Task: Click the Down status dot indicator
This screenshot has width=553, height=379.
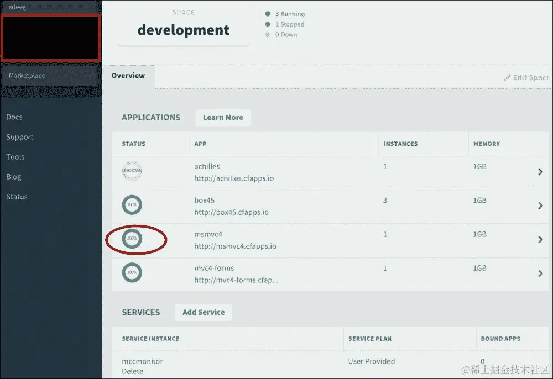Action: (x=268, y=34)
